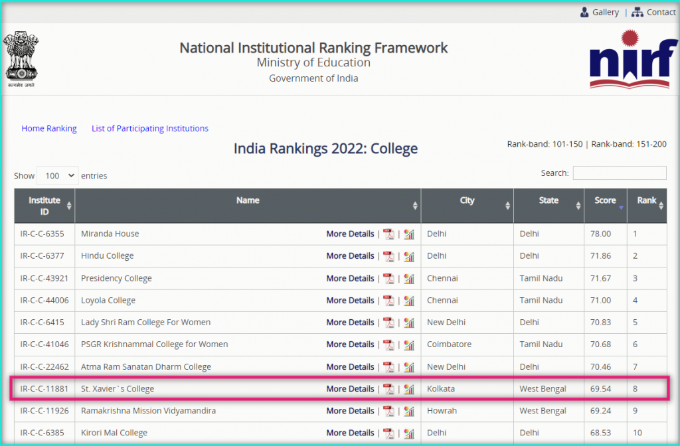Image resolution: width=680 pixels, height=446 pixels.
Task: Open the PDF icon for Miranda House
Action: click(x=388, y=234)
